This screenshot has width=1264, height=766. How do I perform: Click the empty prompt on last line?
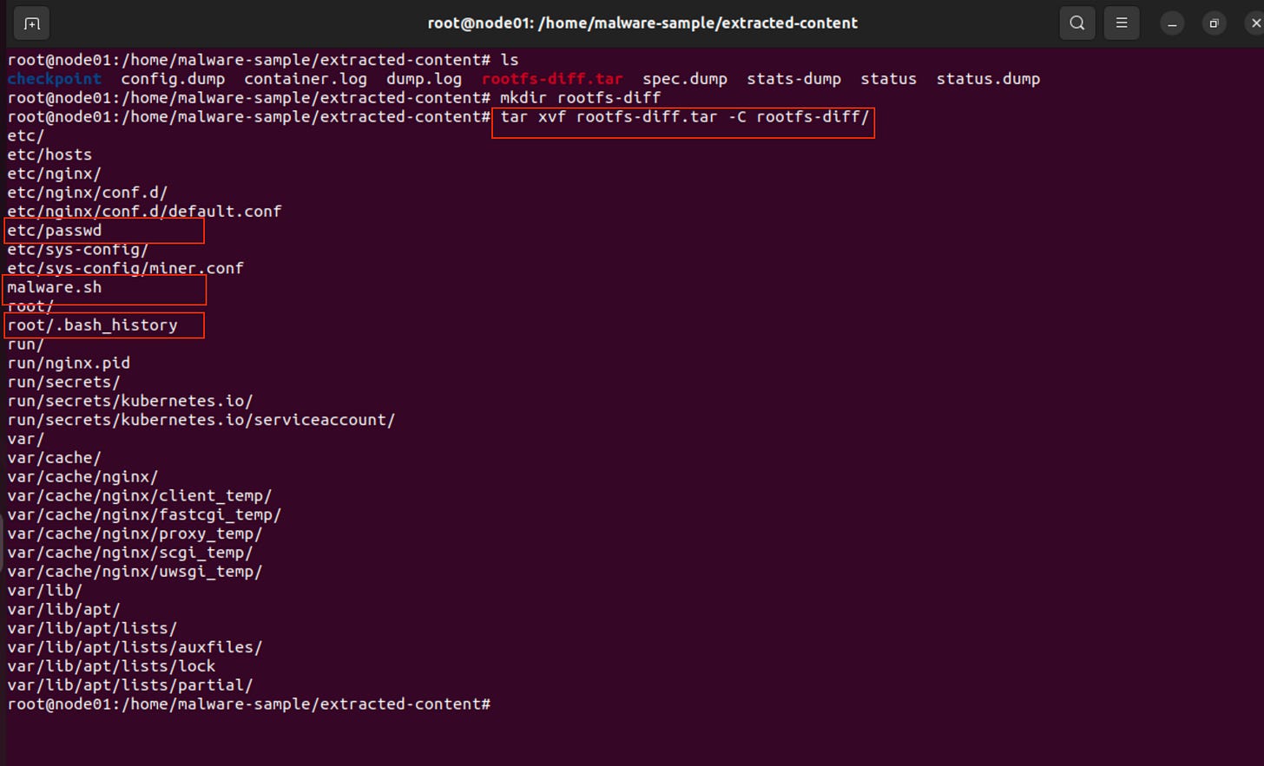249,704
